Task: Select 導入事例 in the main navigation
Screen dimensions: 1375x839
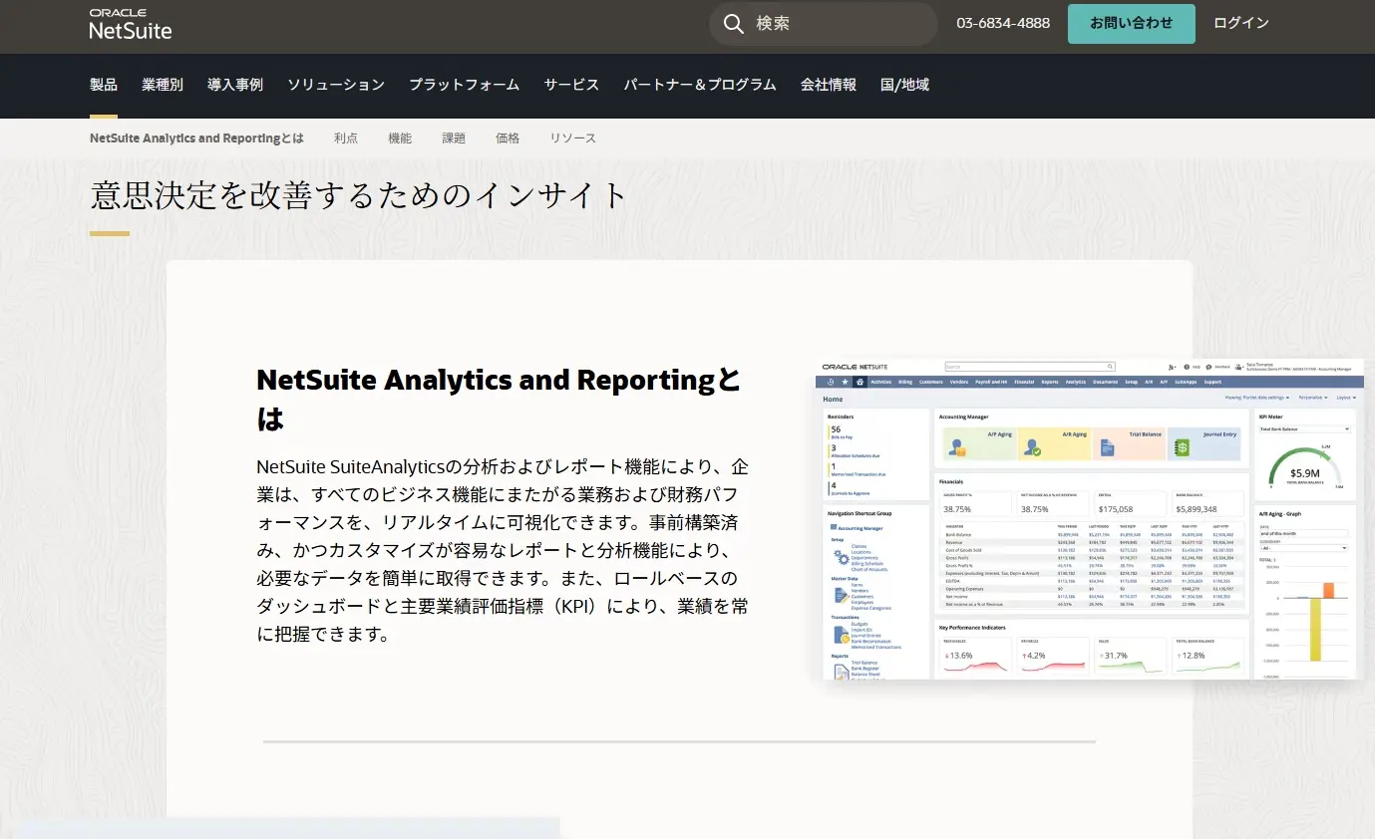Action: coord(235,85)
